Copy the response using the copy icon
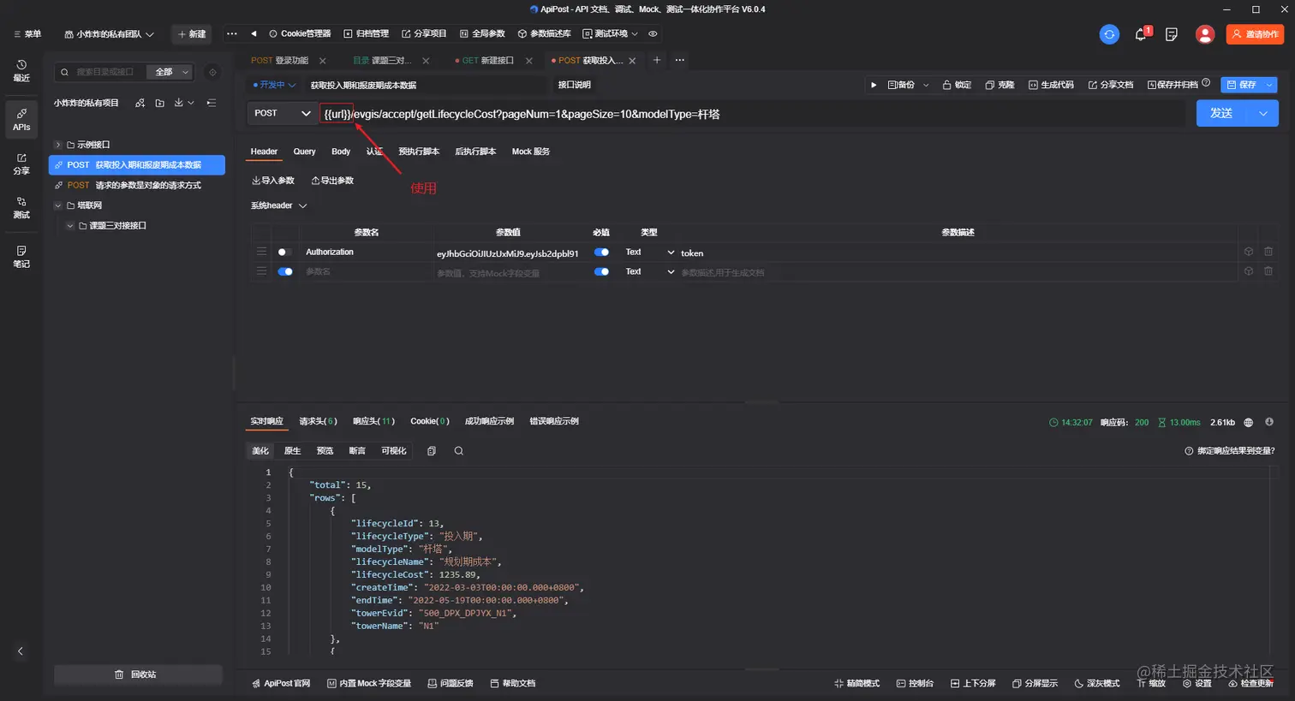 coord(432,451)
